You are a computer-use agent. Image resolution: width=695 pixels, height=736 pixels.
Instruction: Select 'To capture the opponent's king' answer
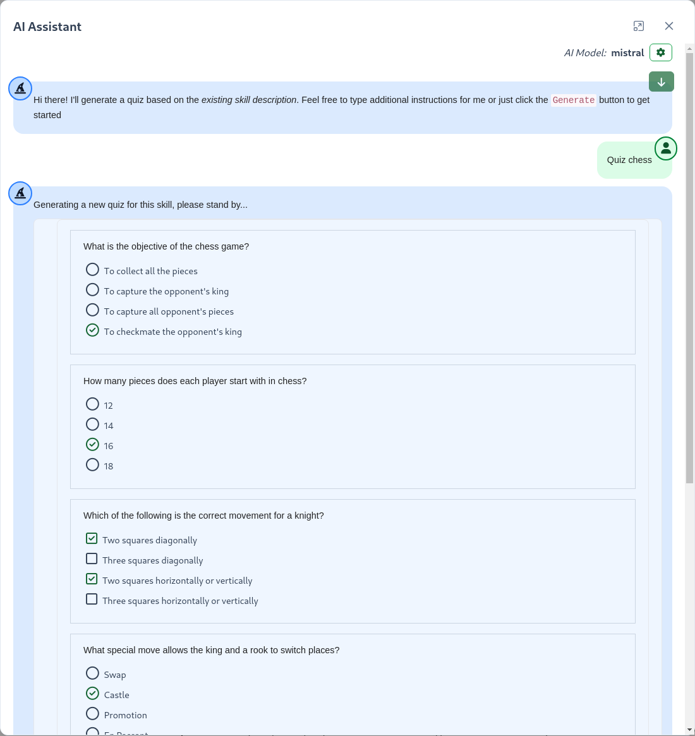click(x=92, y=289)
